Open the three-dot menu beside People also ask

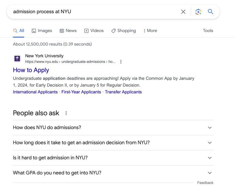pos(66,113)
